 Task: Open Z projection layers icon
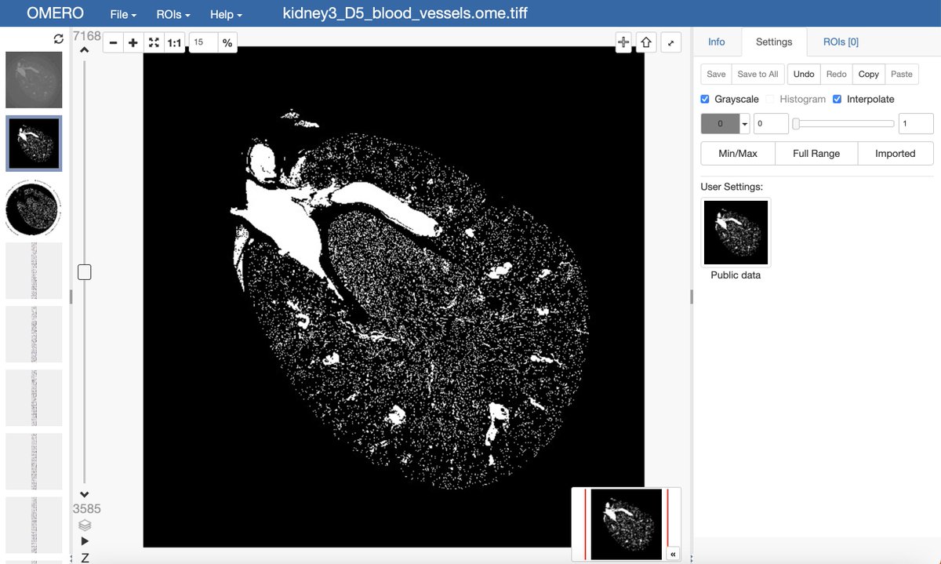pos(85,525)
